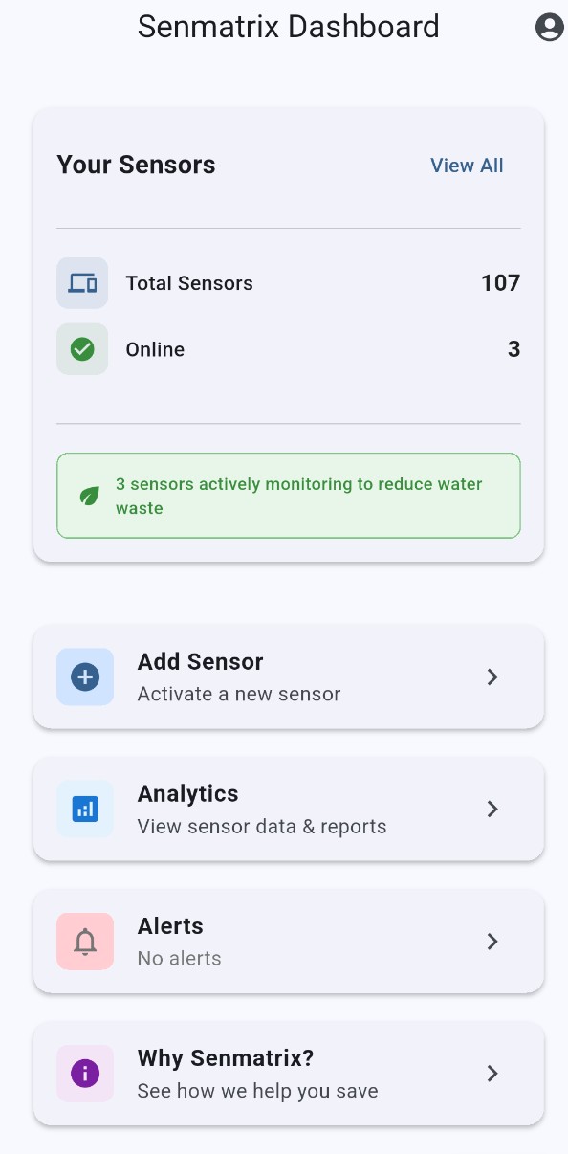Image resolution: width=568 pixels, height=1154 pixels.
Task: Click the leaf icon in the water waste banner
Action: click(90, 496)
